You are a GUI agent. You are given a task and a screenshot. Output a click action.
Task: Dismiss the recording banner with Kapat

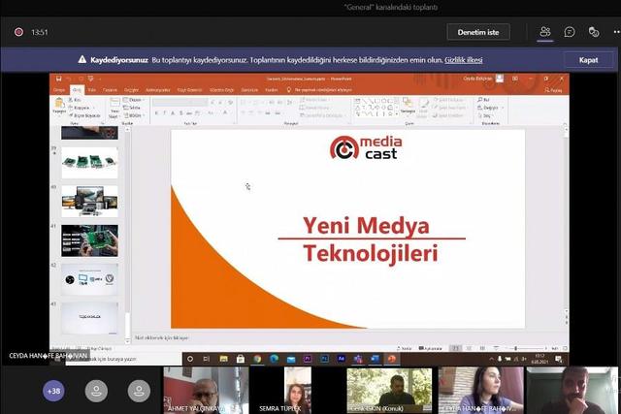click(588, 59)
